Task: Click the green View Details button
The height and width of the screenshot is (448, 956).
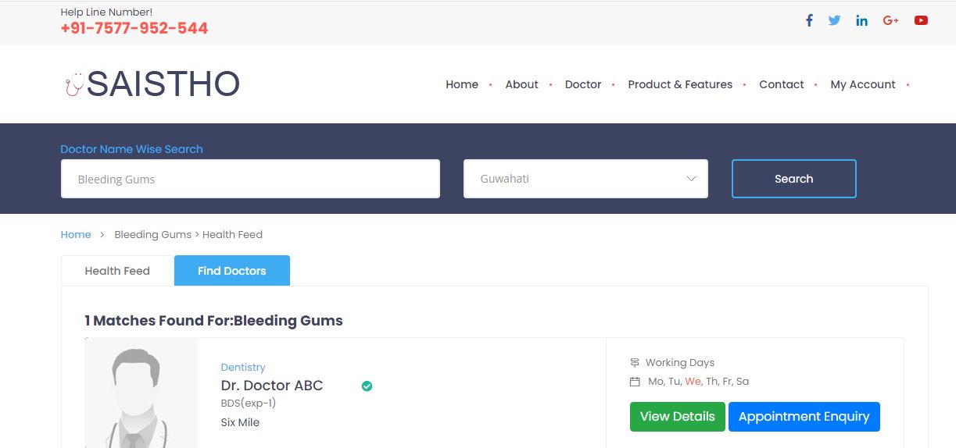Action: pos(677,417)
